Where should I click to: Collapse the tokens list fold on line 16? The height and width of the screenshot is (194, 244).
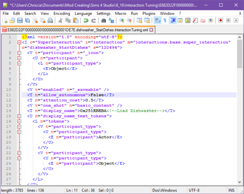tap(19, 121)
